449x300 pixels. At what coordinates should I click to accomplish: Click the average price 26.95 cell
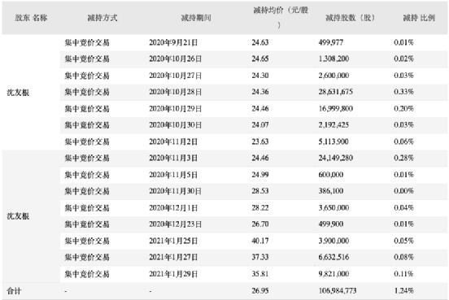click(x=260, y=291)
